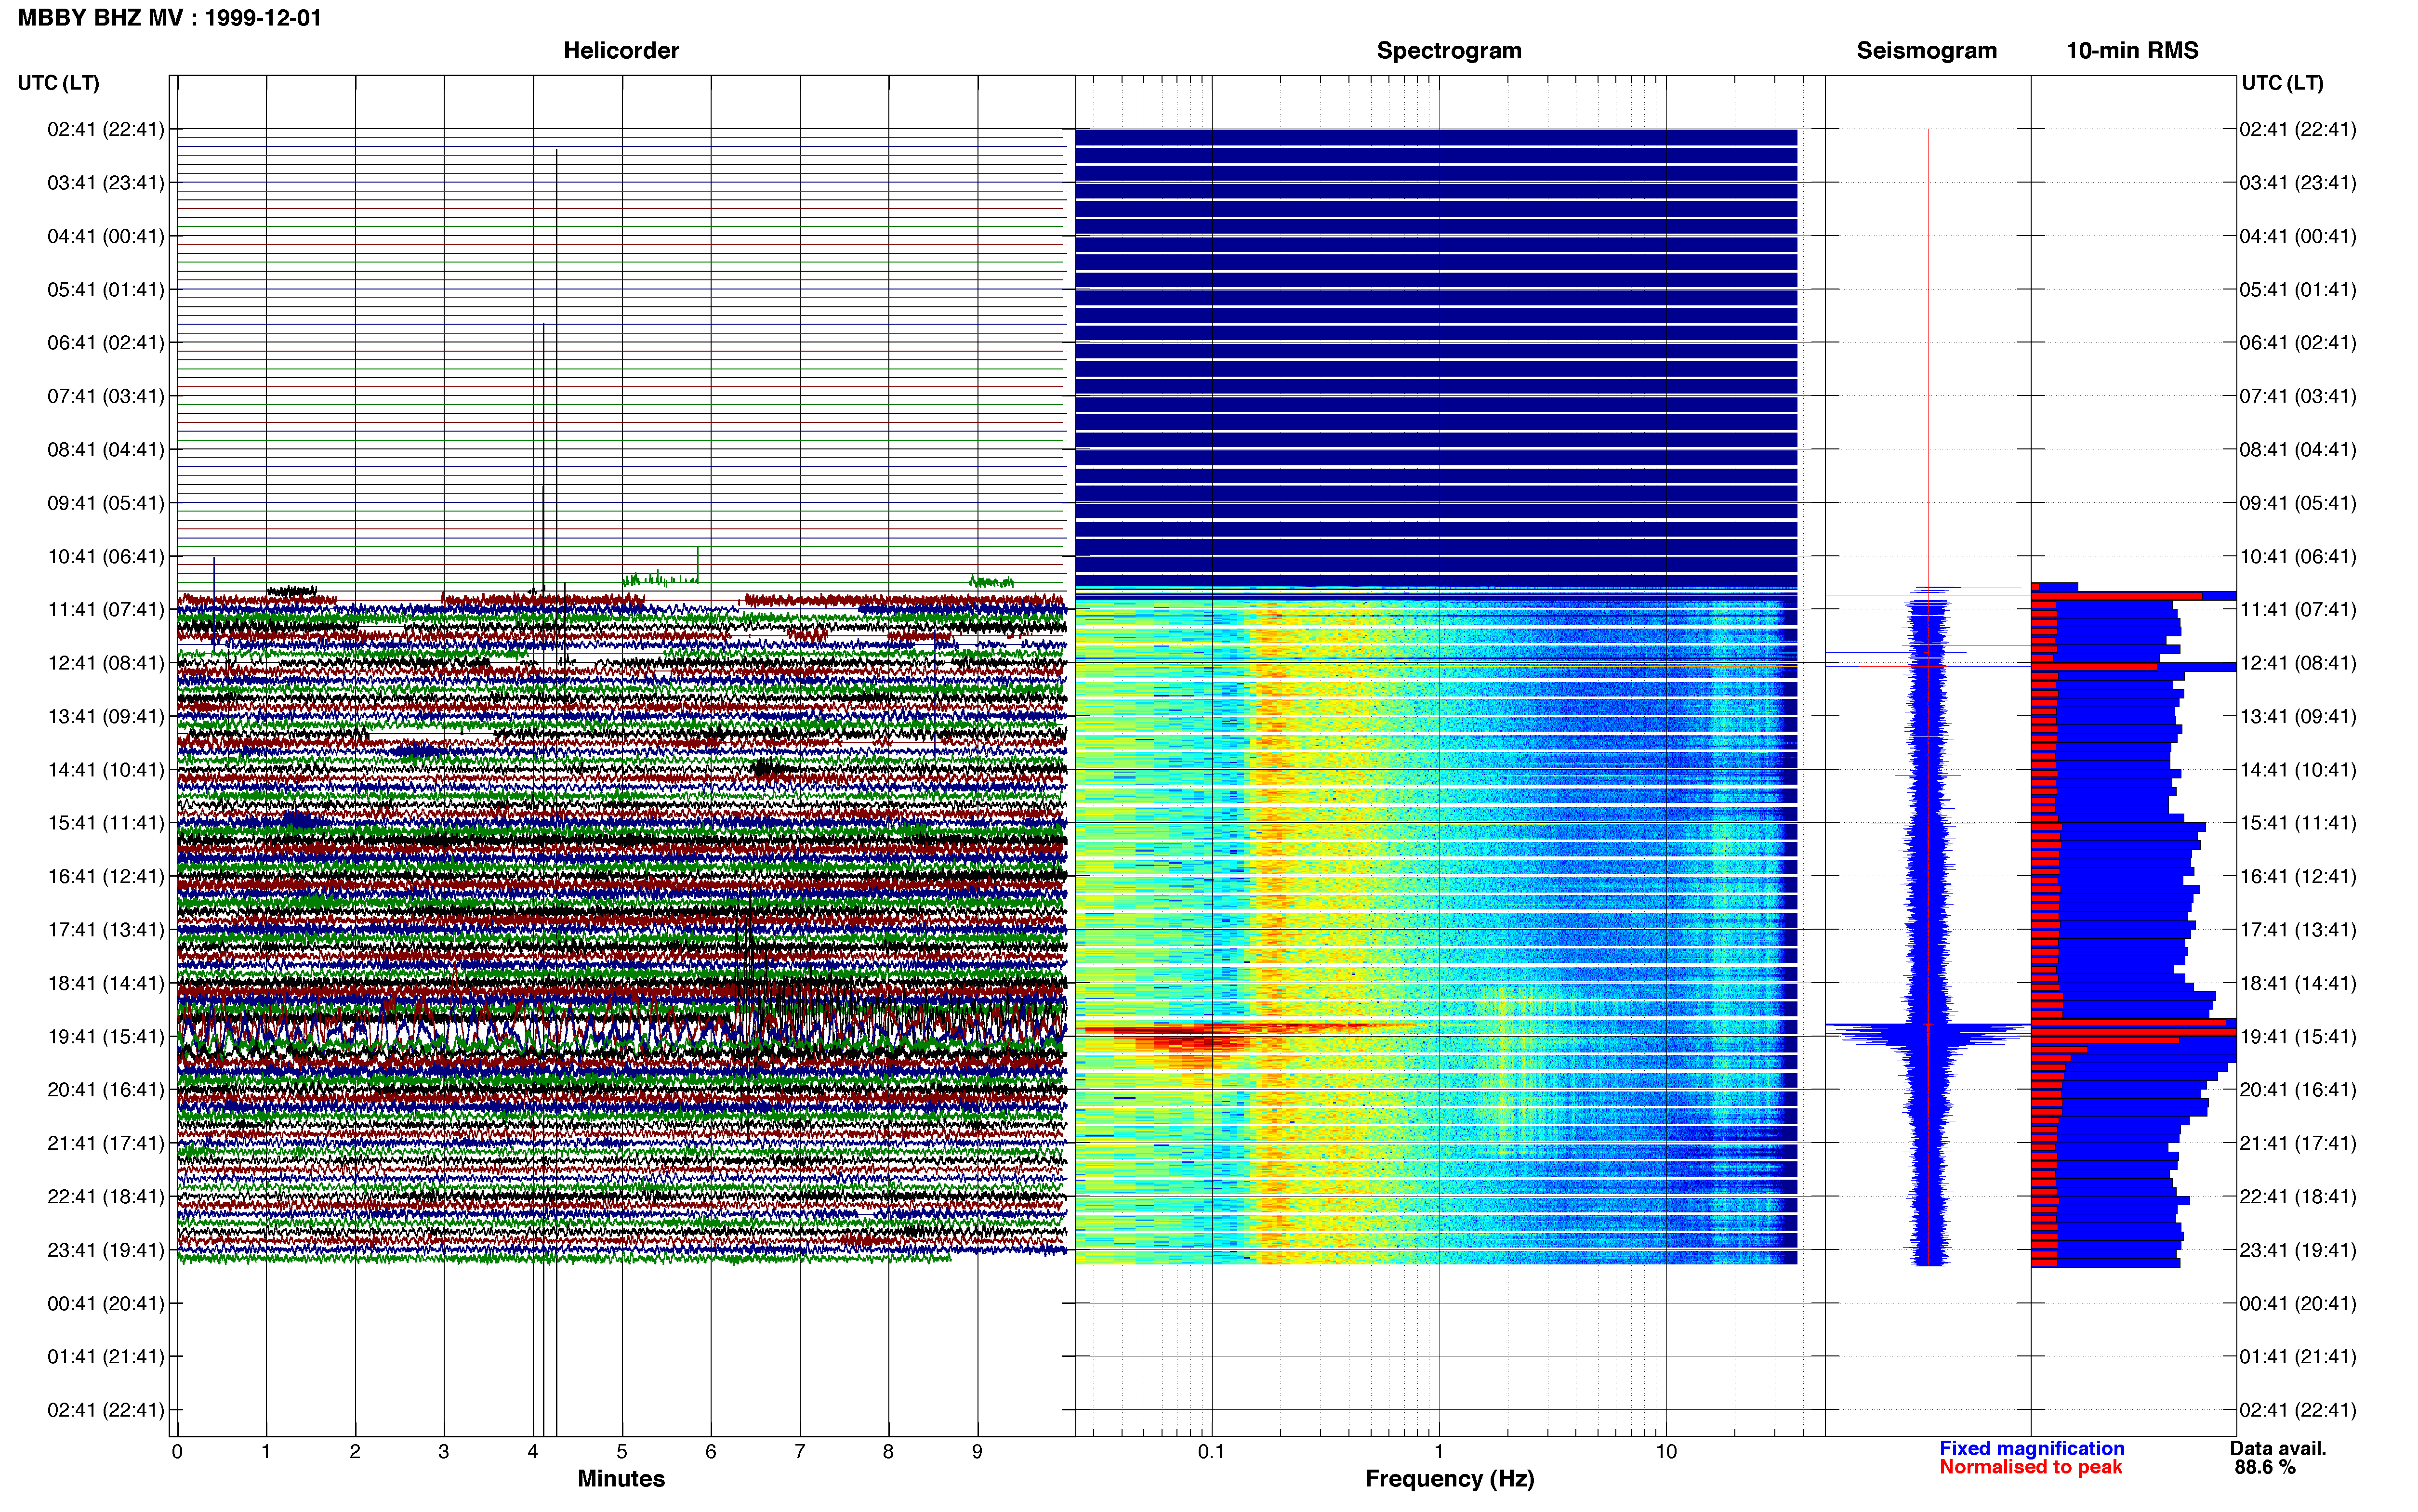
Task: Click left time label 22:41 (18:41)
Action: tap(105, 1196)
